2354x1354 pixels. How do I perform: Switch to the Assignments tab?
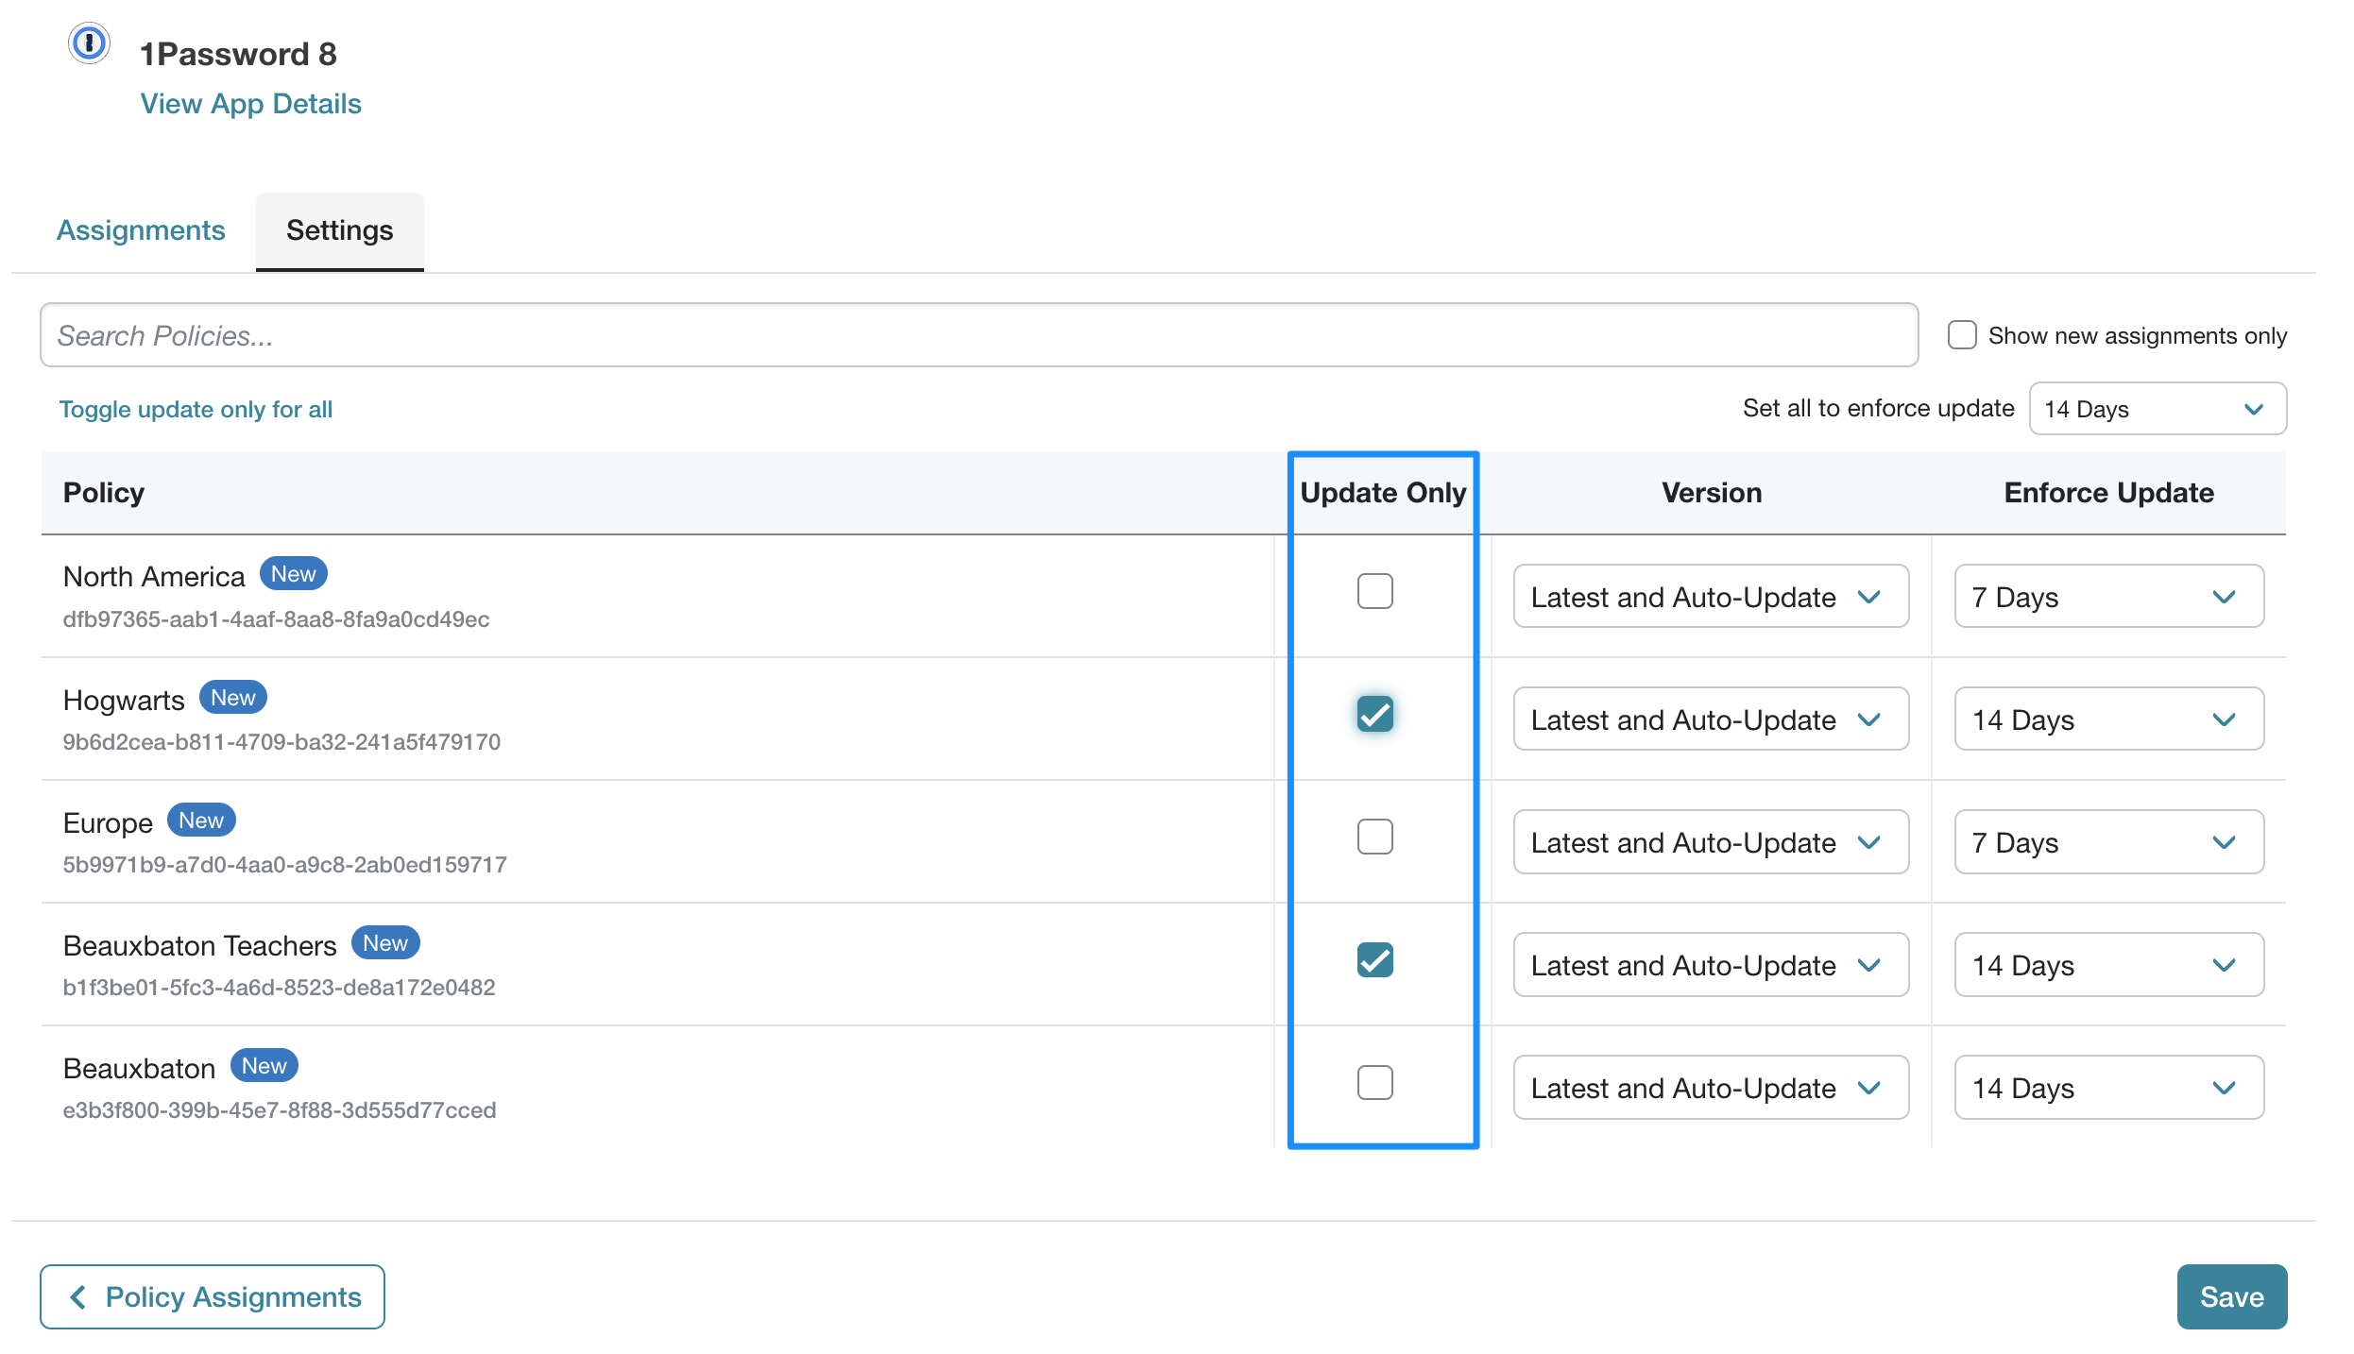(x=141, y=230)
